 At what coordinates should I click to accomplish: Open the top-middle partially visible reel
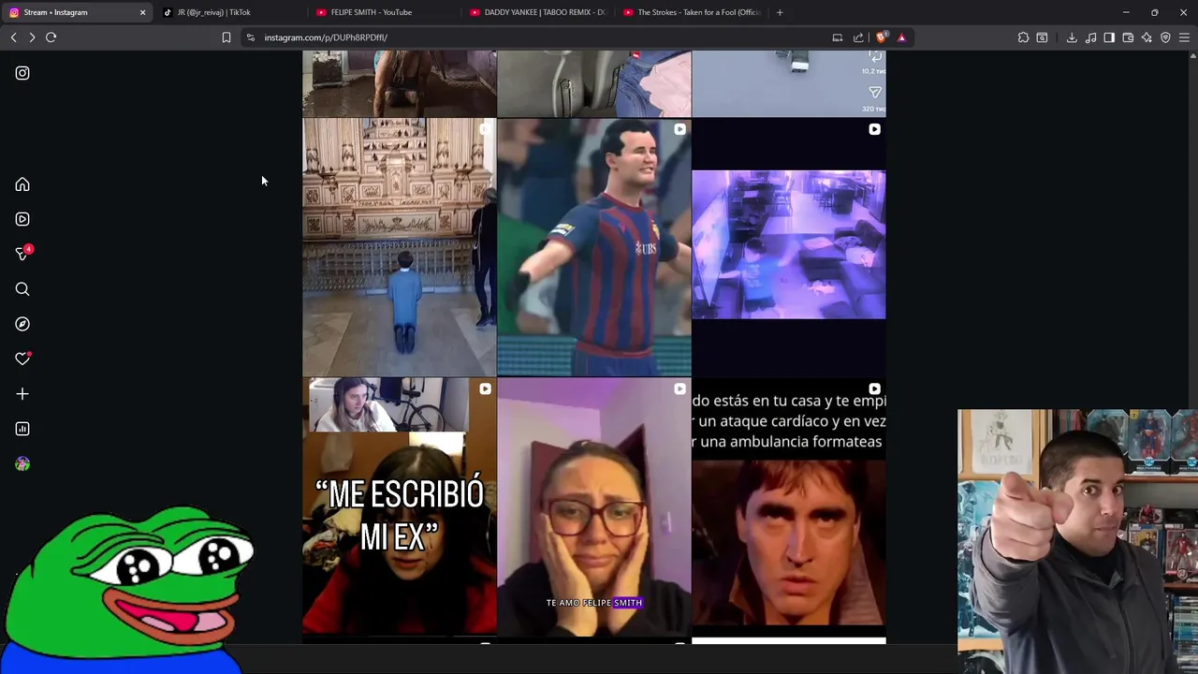[x=594, y=83]
